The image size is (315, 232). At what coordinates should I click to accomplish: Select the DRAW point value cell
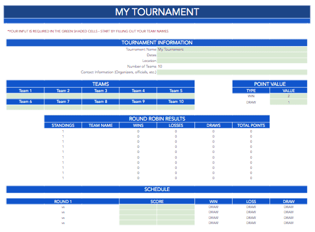point(288,102)
